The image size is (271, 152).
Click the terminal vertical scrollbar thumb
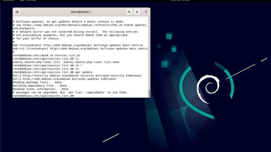pos(149,93)
